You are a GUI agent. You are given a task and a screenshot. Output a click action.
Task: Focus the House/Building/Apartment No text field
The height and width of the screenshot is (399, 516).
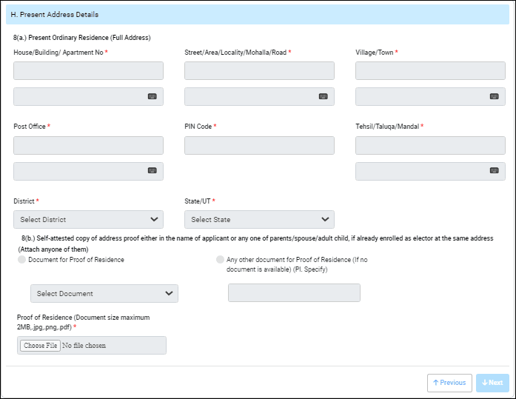pyautogui.click(x=88, y=71)
